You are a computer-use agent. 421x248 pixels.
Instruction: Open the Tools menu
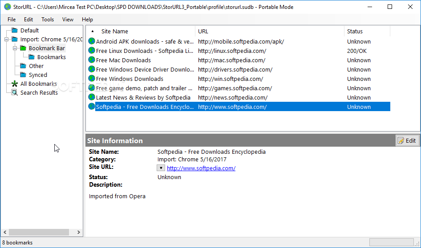tap(48, 19)
